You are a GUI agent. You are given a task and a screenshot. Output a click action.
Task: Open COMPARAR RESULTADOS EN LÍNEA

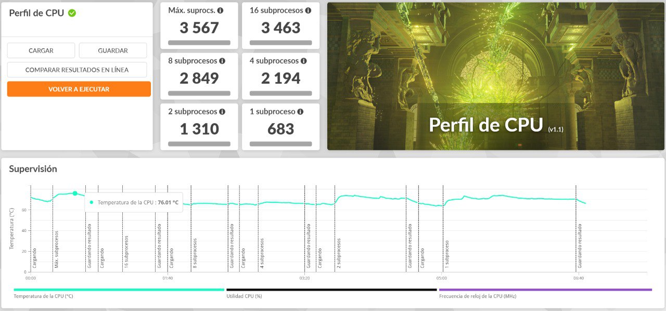coord(77,70)
